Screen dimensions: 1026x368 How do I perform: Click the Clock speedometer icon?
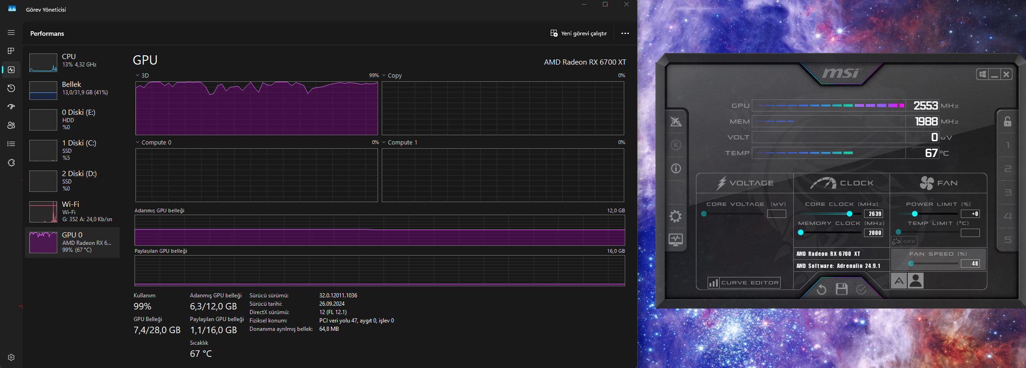tap(823, 183)
